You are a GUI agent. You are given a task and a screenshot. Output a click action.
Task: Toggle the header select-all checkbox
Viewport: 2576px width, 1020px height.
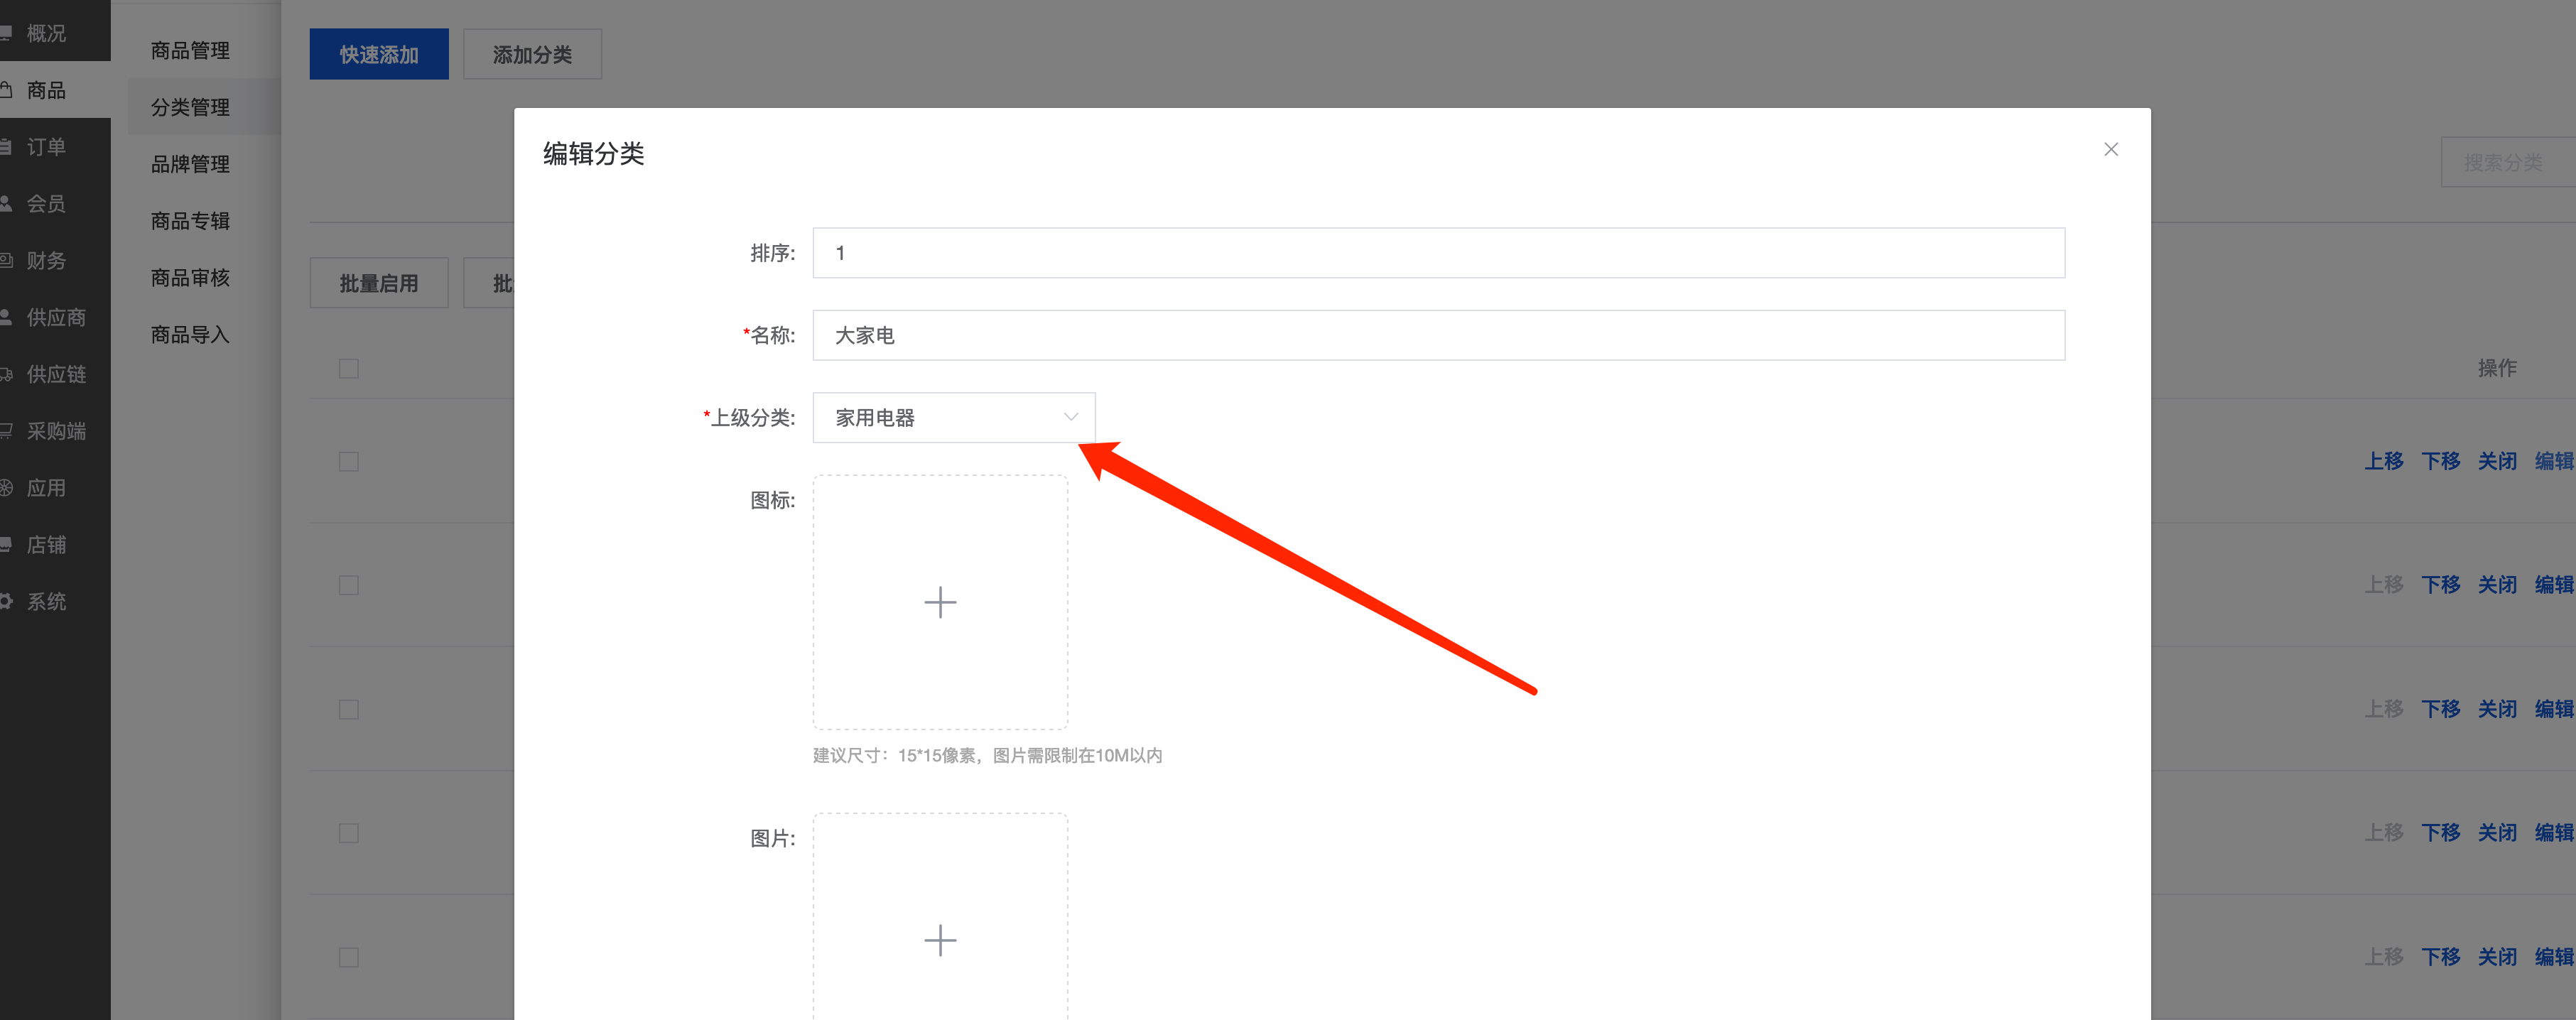[348, 368]
